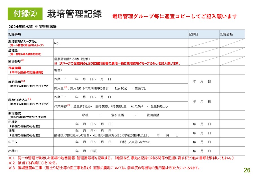Select the 施用なし option

click(x=141, y=88)
